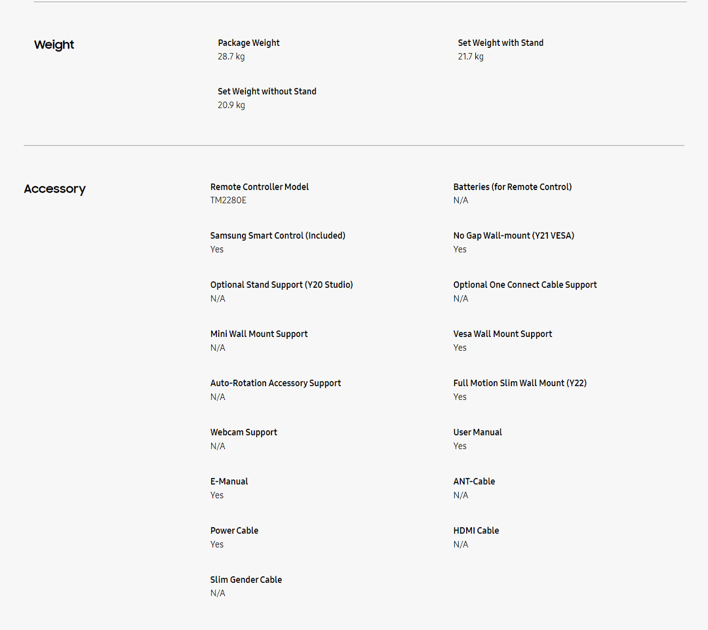This screenshot has width=708, height=630.
Task: Select the TM2280E remote model text
Action: pos(228,201)
